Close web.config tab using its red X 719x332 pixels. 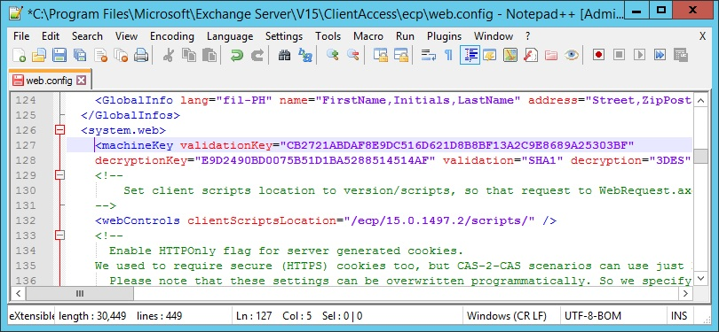(x=81, y=81)
